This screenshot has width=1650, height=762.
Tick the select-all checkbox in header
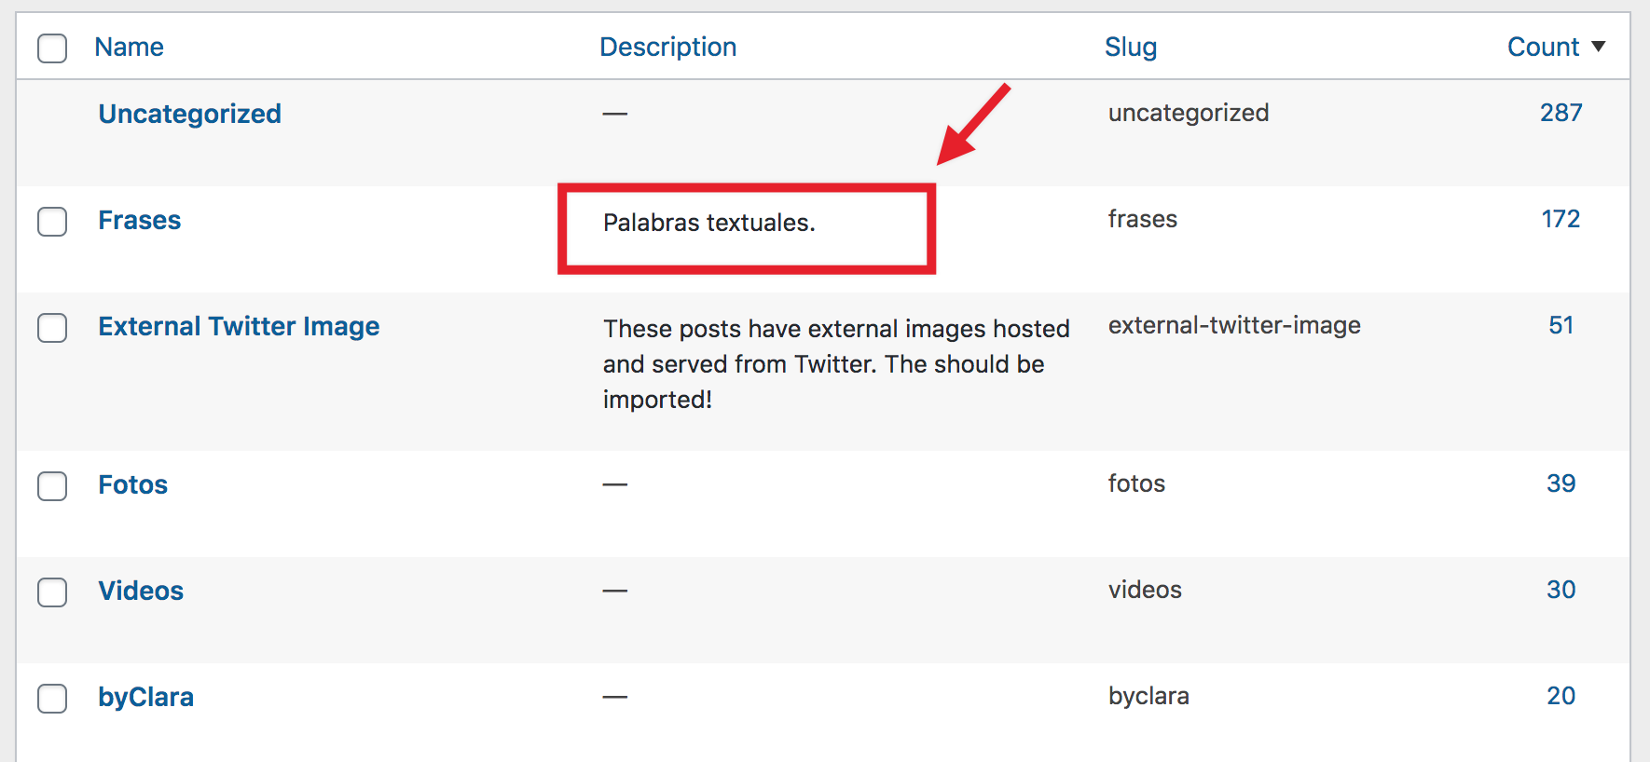pos(52,48)
